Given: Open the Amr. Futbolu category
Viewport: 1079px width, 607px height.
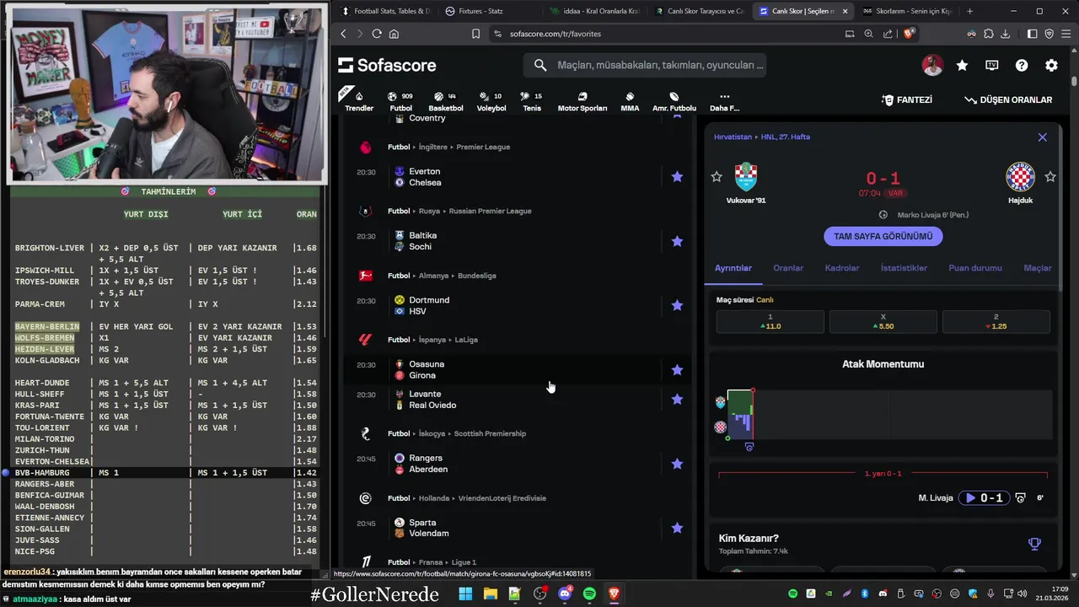Looking at the screenshot, I should [674, 100].
